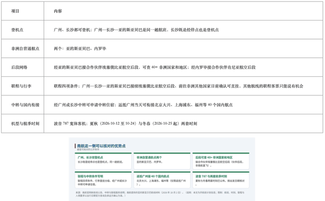Click the card '后段可查 40+ 非洲国家和地区'
Image resolution: width=325 pixels, height=201 pixels.
[221, 161]
